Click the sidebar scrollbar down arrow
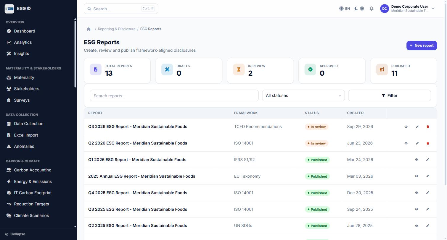This screenshot has height=240, width=447. point(75,227)
